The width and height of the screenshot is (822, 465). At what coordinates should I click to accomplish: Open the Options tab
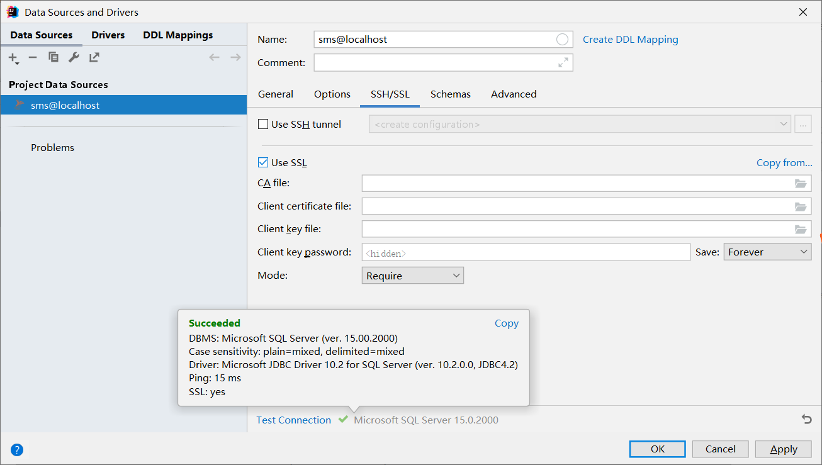(332, 94)
